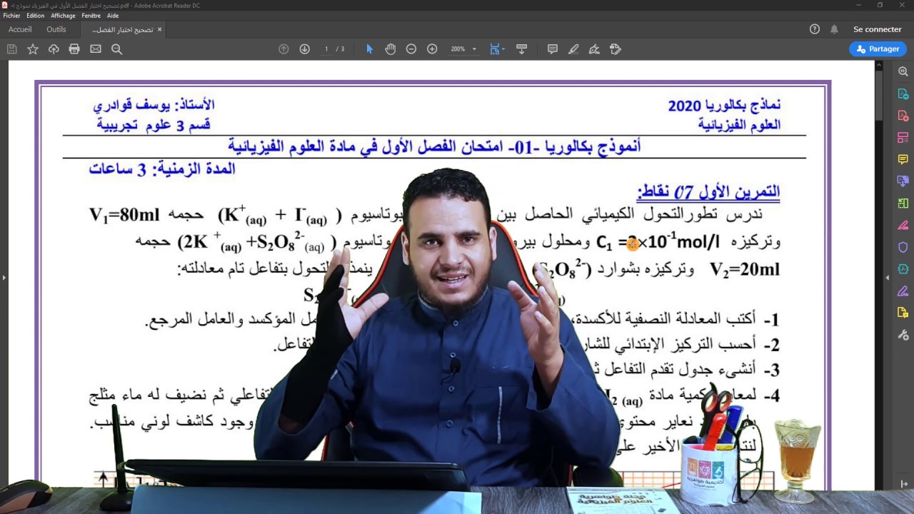Choose the selection arrow tool
914x514 pixels.
point(369,49)
